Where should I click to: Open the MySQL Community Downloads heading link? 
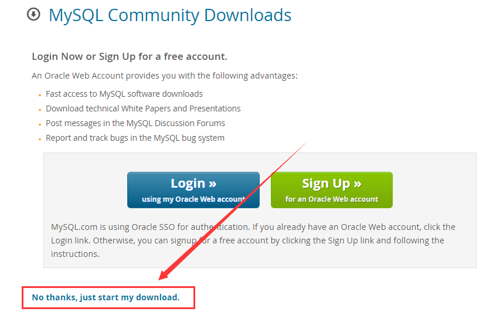click(170, 15)
